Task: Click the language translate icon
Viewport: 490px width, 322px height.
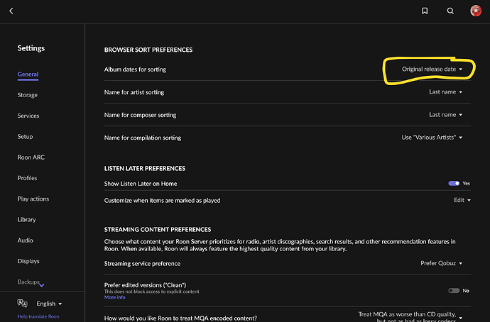Action: point(22,303)
